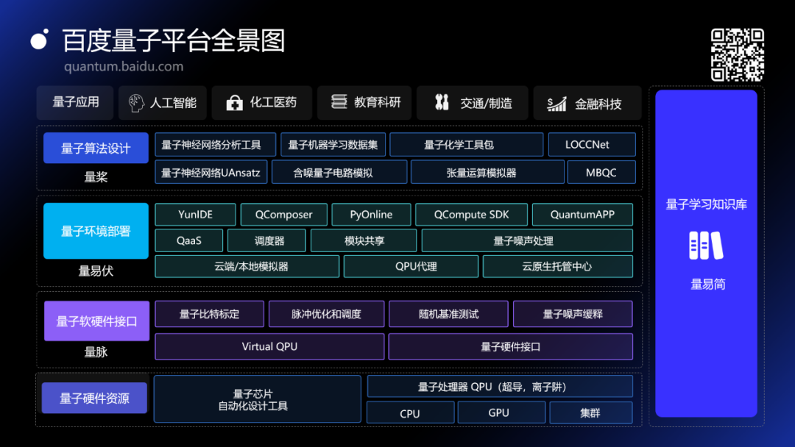
Task: Click the 量子算法设计 blue button
Action: (96, 148)
